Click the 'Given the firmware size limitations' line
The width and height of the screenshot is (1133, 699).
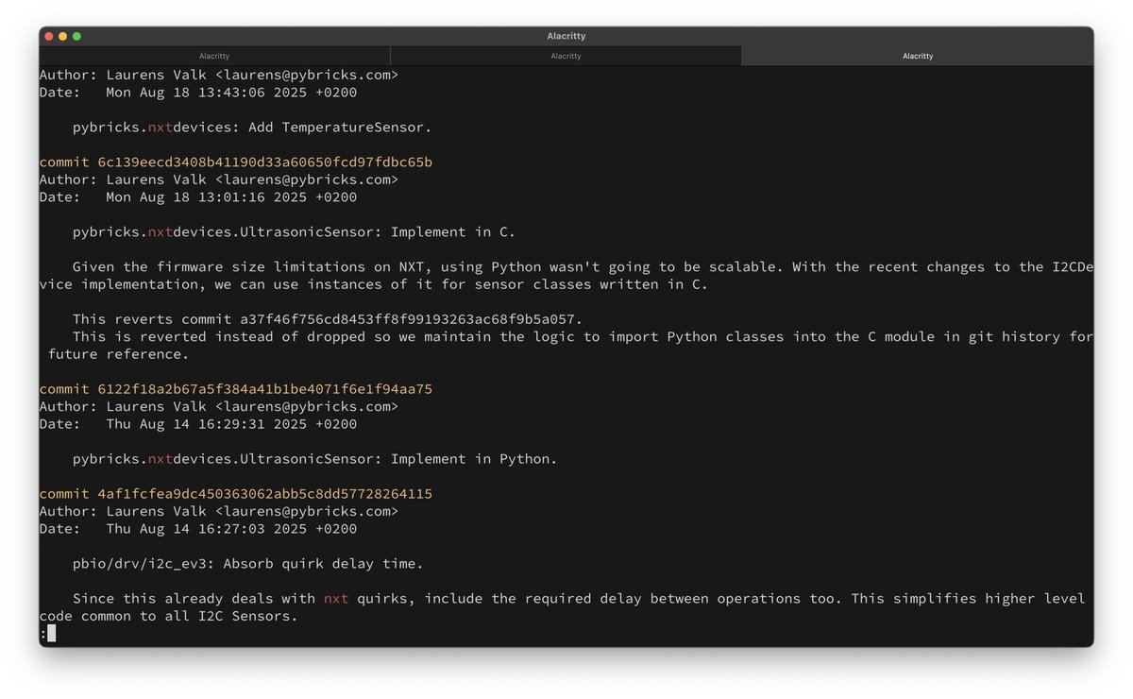[x=583, y=267]
